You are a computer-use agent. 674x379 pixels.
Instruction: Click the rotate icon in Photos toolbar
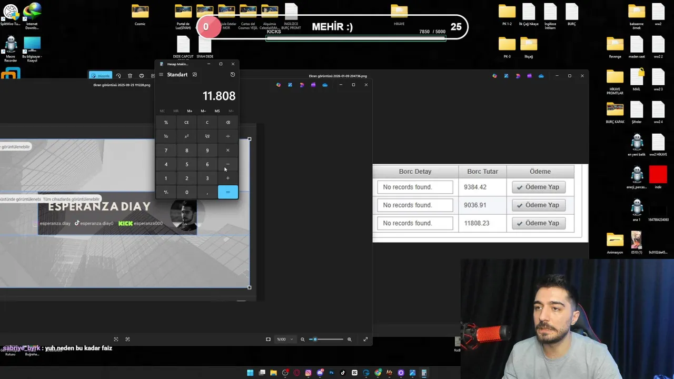pos(118,76)
